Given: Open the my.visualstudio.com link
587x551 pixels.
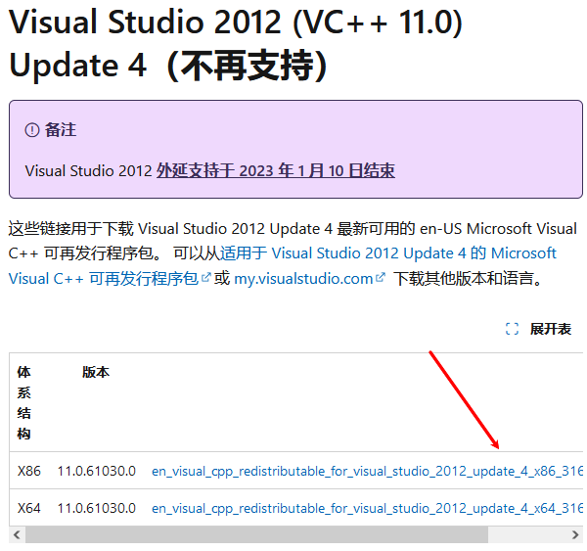Looking at the screenshot, I should click(303, 279).
